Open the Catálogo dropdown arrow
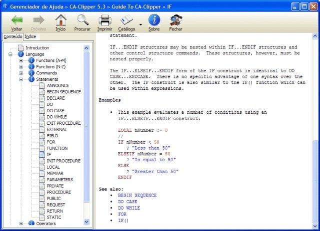Screen dimensions: 320x231 point(140,24)
